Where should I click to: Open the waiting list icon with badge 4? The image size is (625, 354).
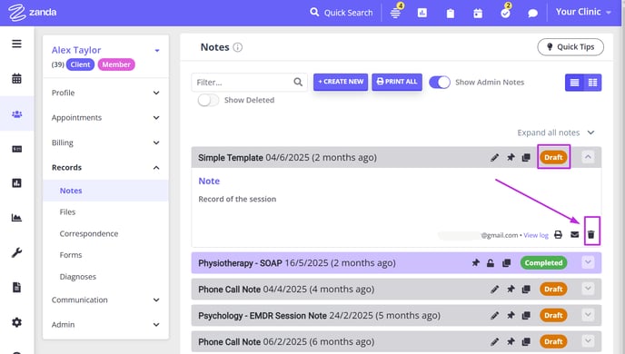(396, 12)
